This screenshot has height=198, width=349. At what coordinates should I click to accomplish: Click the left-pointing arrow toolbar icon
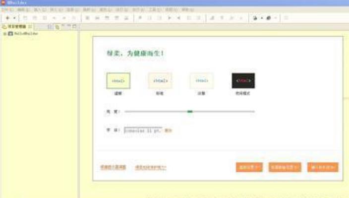[179, 18]
